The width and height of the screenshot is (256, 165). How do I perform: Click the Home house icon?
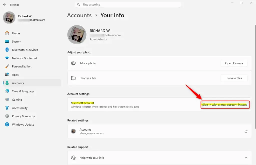point(7,33)
